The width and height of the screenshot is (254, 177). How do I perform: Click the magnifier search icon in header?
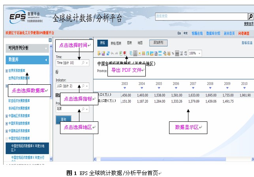point(250,17)
